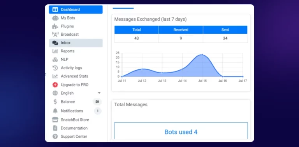The image size is (299, 147).
Task: View Advanced Stats
Action: click(74, 76)
